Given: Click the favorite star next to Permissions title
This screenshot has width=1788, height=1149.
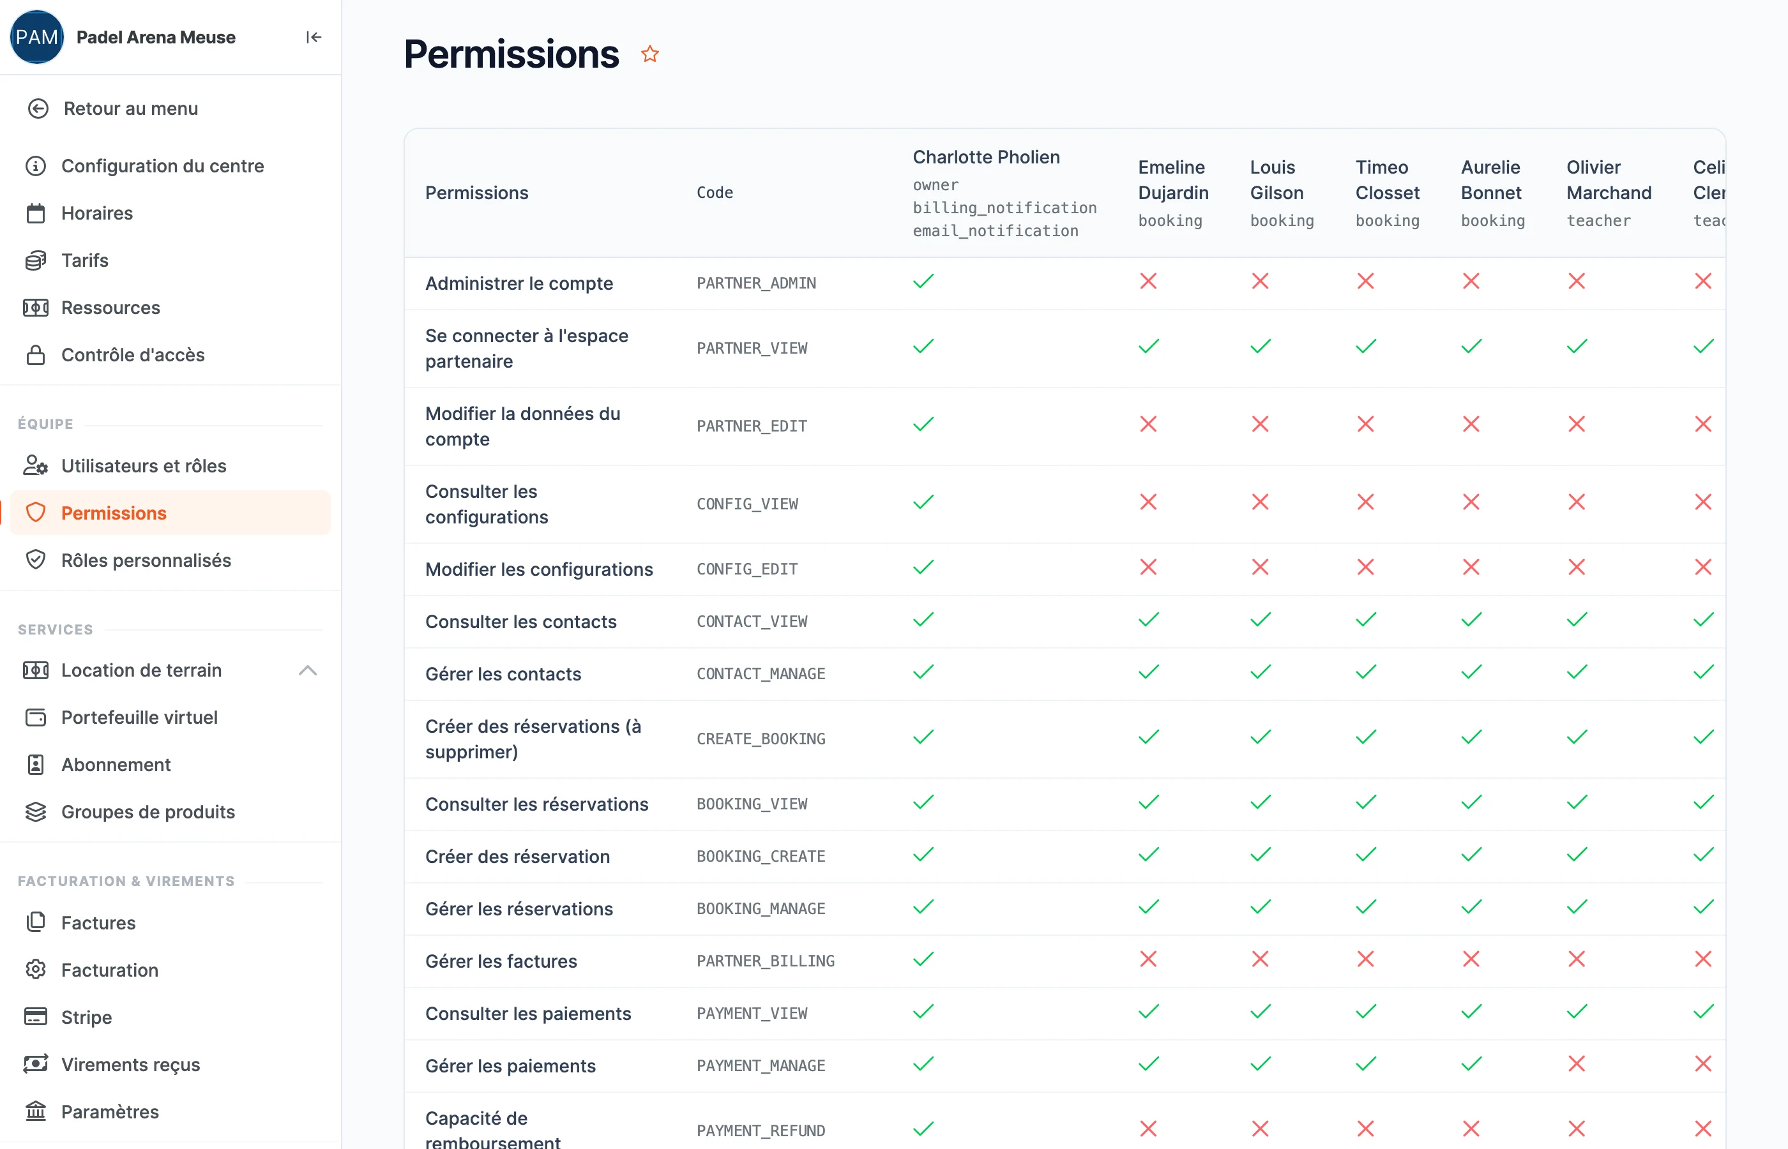Looking at the screenshot, I should [650, 54].
